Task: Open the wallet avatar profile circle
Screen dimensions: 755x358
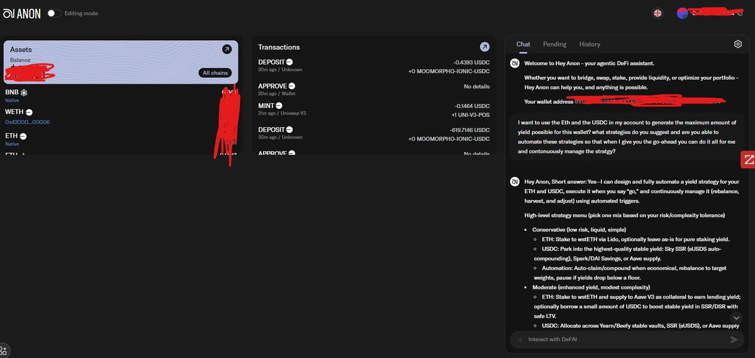Action: point(683,13)
